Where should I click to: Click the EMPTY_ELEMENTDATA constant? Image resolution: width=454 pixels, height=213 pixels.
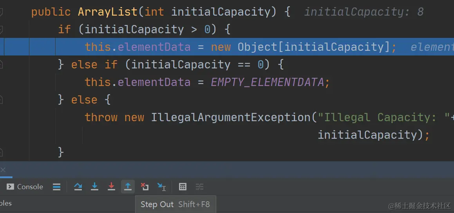click(x=267, y=82)
